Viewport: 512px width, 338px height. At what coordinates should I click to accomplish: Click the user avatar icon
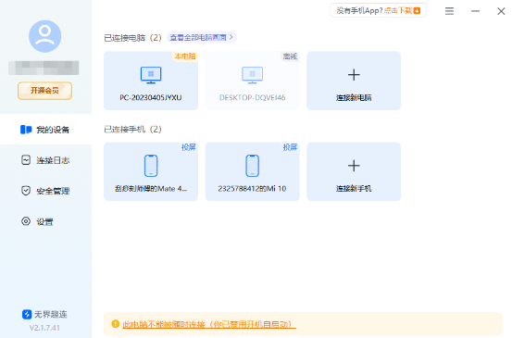tap(44, 36)
